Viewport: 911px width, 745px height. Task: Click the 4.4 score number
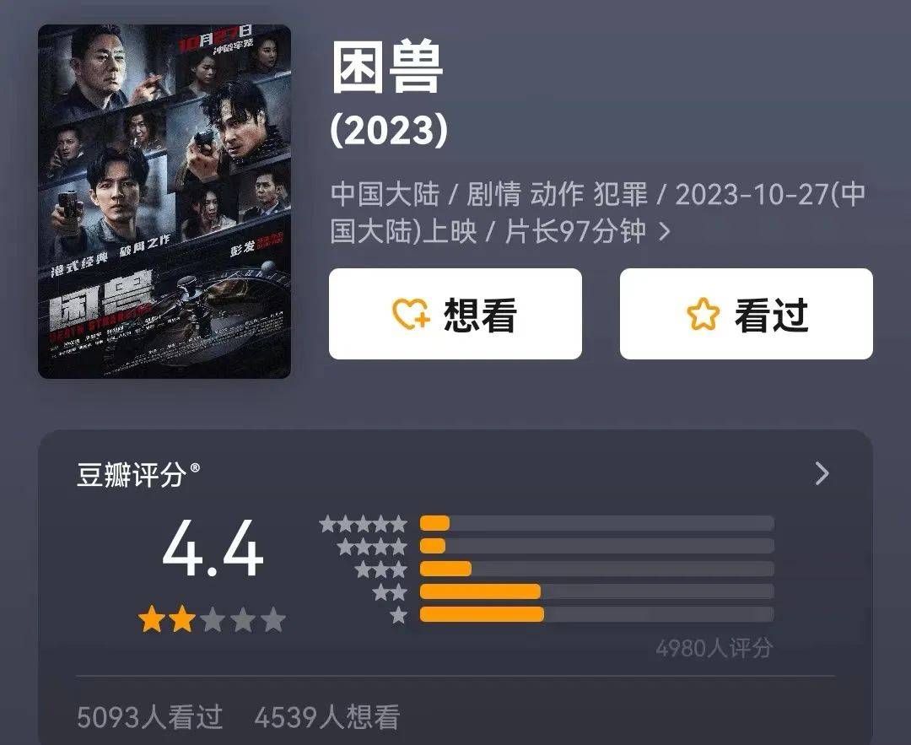(213, 549)
